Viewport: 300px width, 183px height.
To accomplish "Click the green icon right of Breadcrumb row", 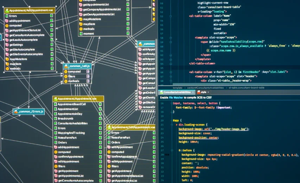I will tap(100, 119).
